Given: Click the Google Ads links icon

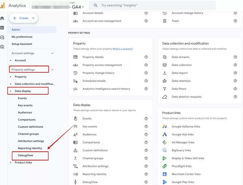Looking at the screenshot, I should [164, 134].
